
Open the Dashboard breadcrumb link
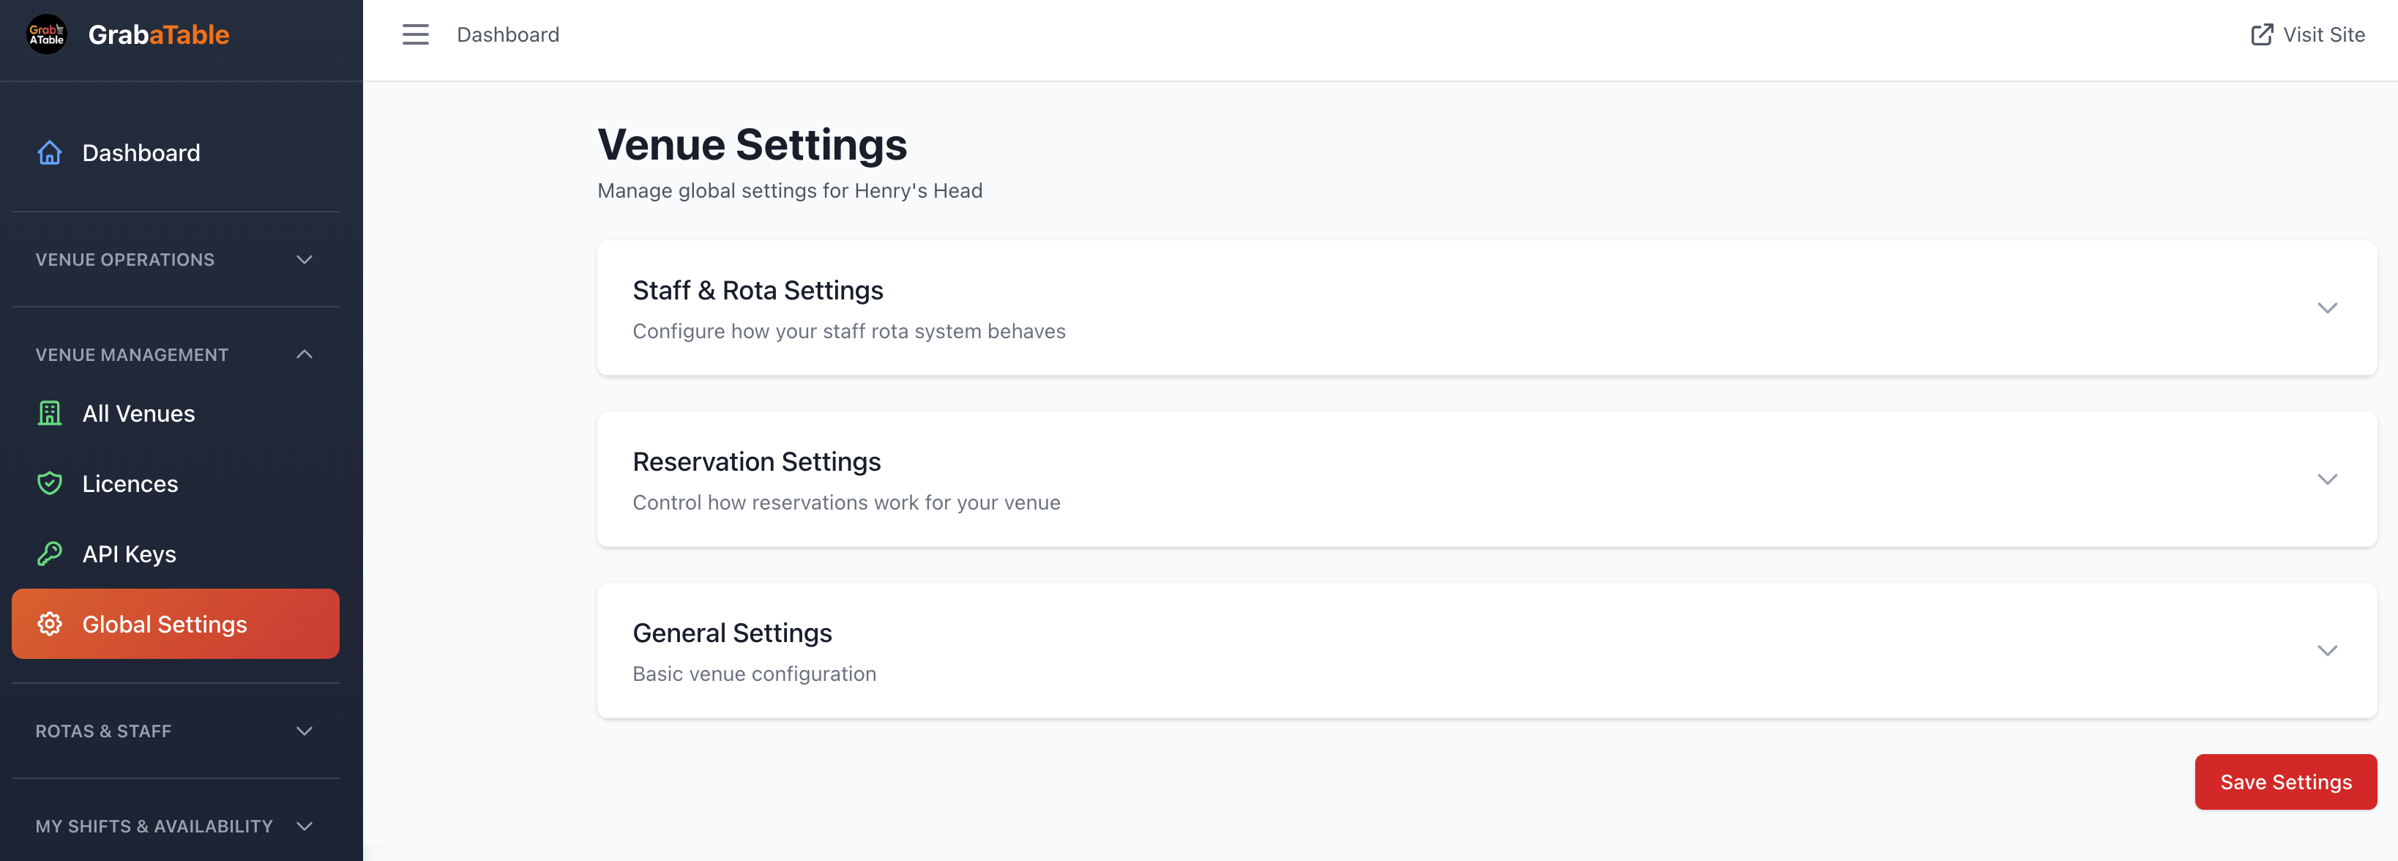[507, 34]
